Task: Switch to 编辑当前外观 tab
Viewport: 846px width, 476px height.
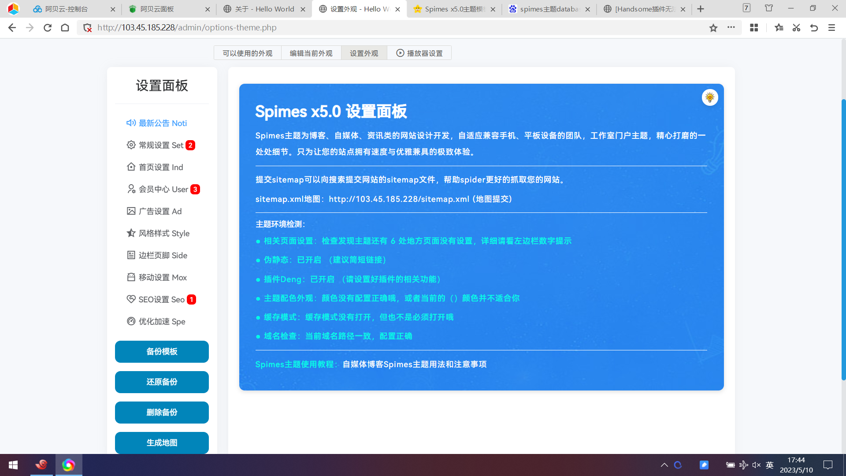Action: point(311,53)
